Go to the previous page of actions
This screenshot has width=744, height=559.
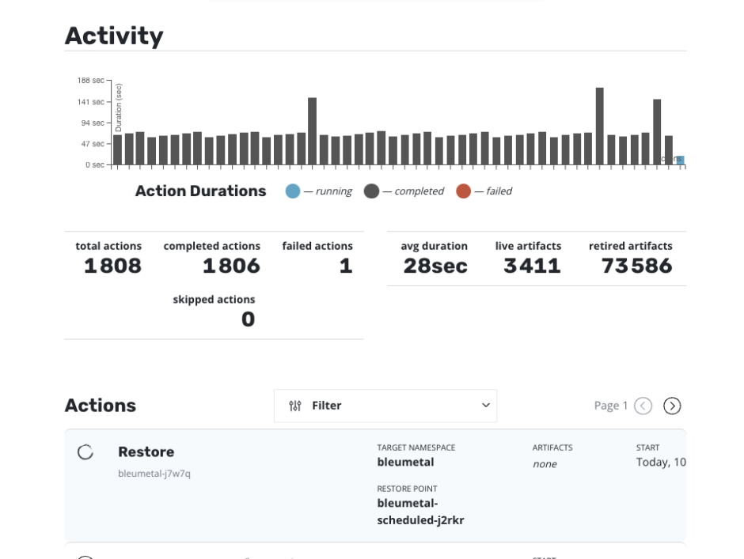click(643, 406)
